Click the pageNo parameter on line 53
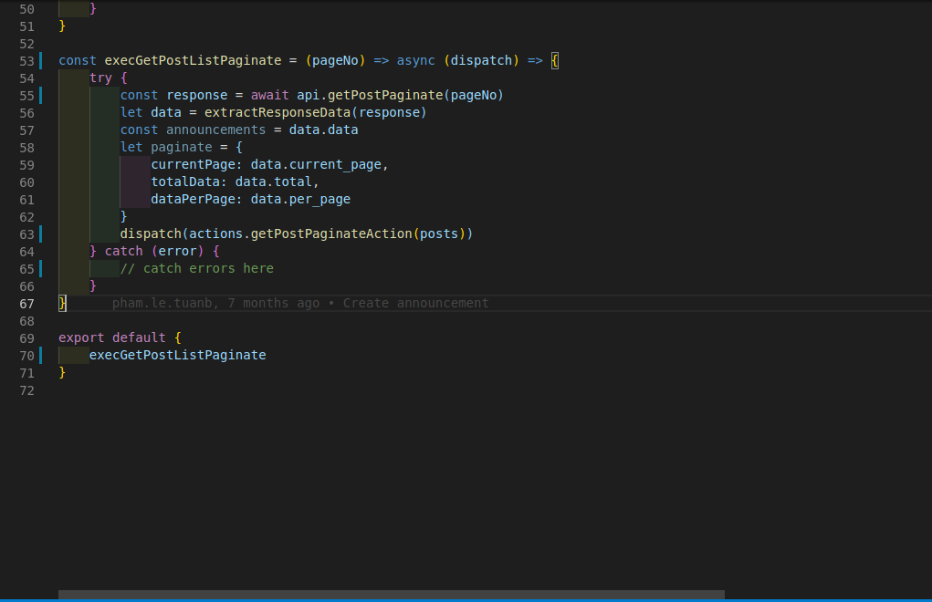This screenshot has width=932, height=602. point(335,60)
